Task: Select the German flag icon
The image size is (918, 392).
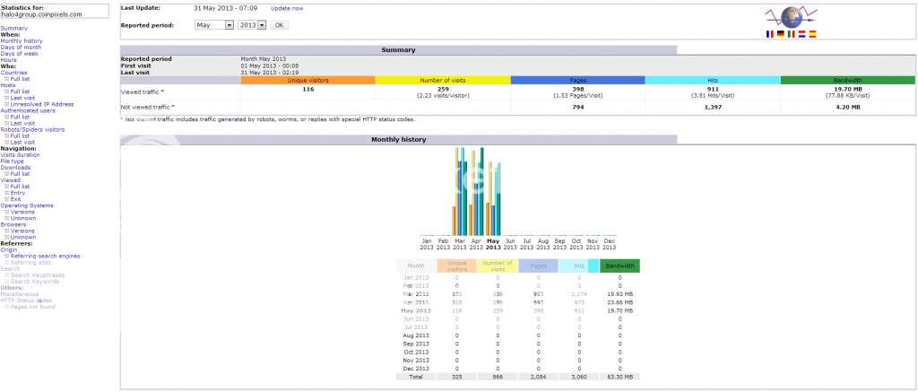Action: point(781,33)
